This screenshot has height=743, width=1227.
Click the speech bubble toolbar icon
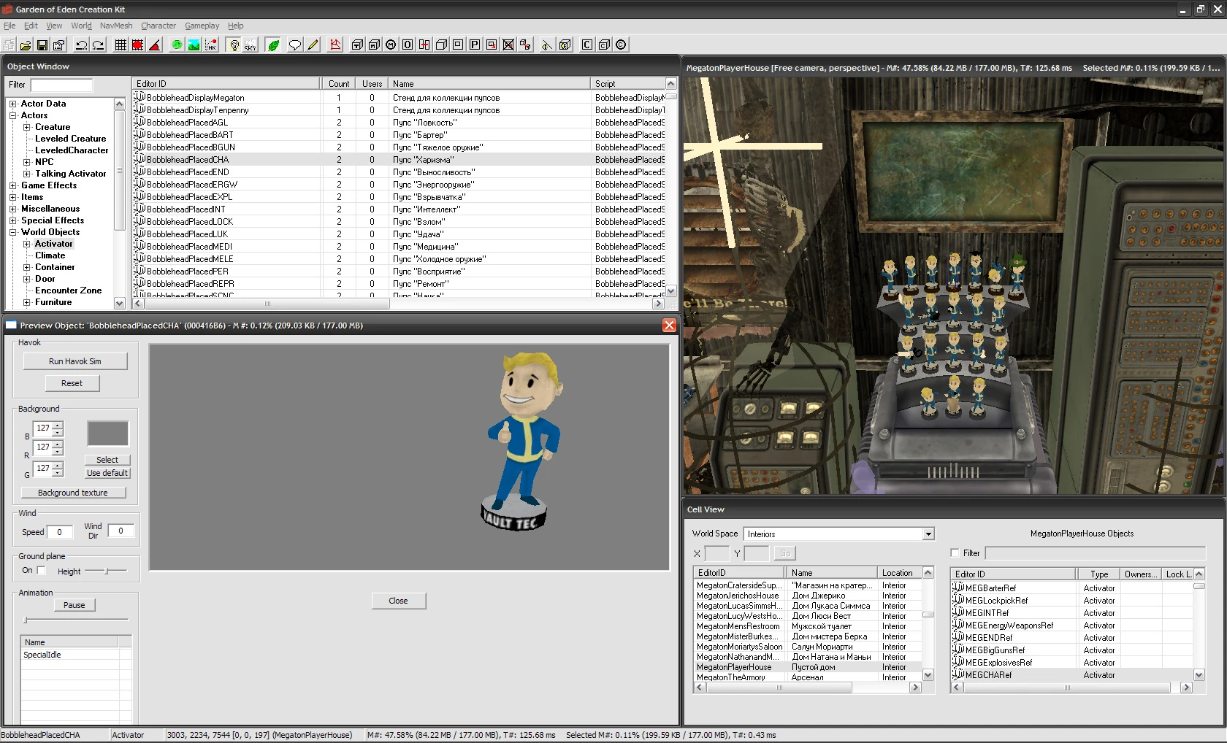point(295,45)
